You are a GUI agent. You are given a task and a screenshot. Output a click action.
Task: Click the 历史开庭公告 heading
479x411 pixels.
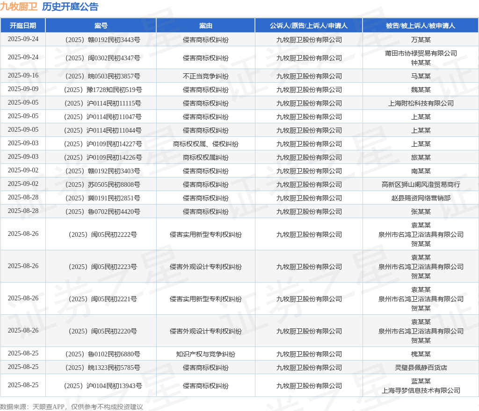(x=70, y=7)
